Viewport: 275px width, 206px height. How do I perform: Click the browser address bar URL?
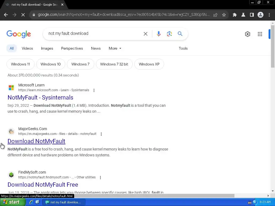(124, 15)
